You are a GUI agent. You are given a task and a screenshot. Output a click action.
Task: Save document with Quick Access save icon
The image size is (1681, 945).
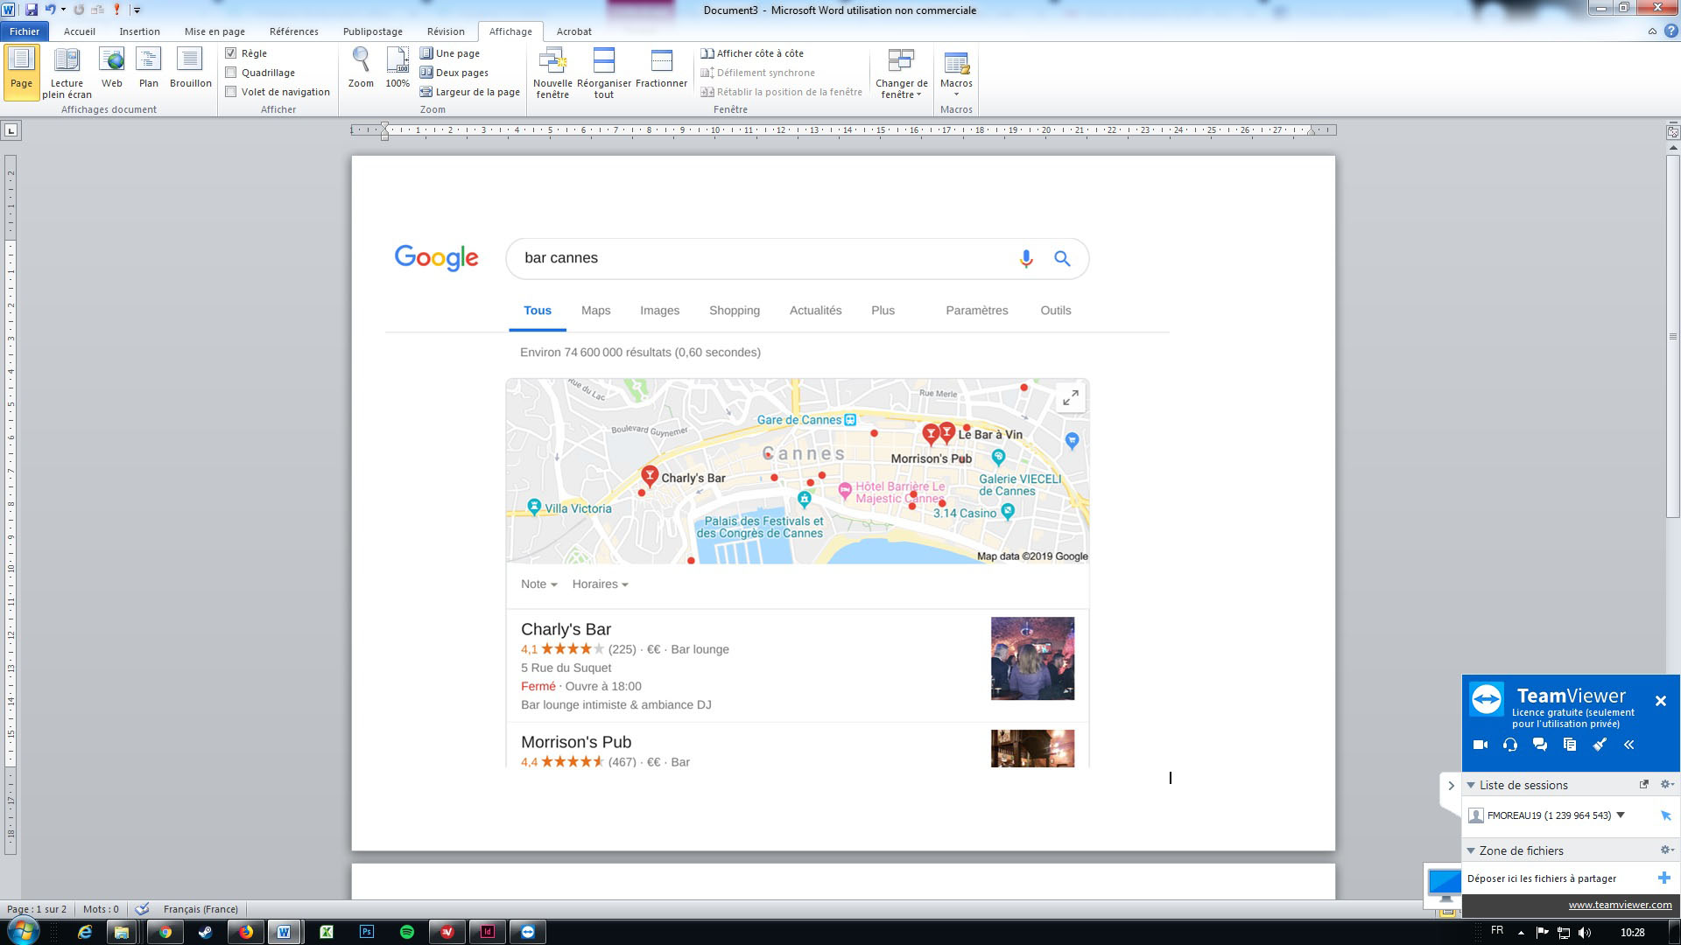click(32, 10)
